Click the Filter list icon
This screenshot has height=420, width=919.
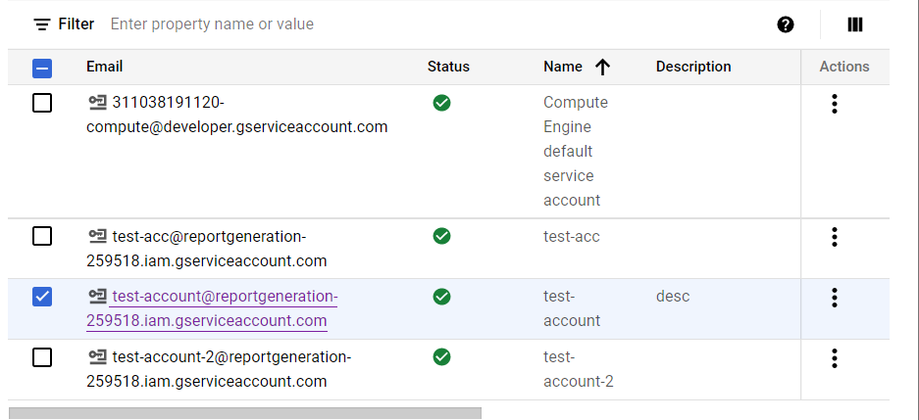pyautogui.click(x=41, y=24)
